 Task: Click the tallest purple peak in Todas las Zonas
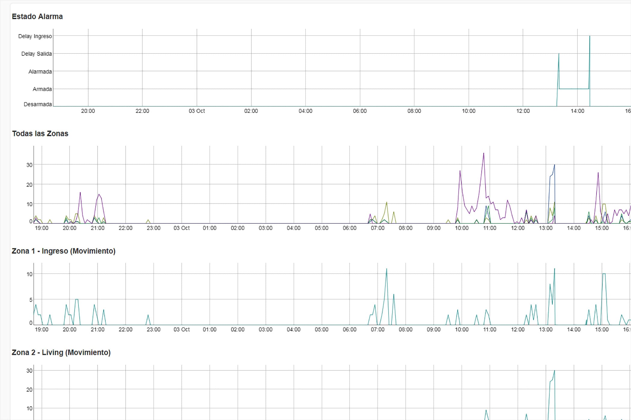point(483,154)
